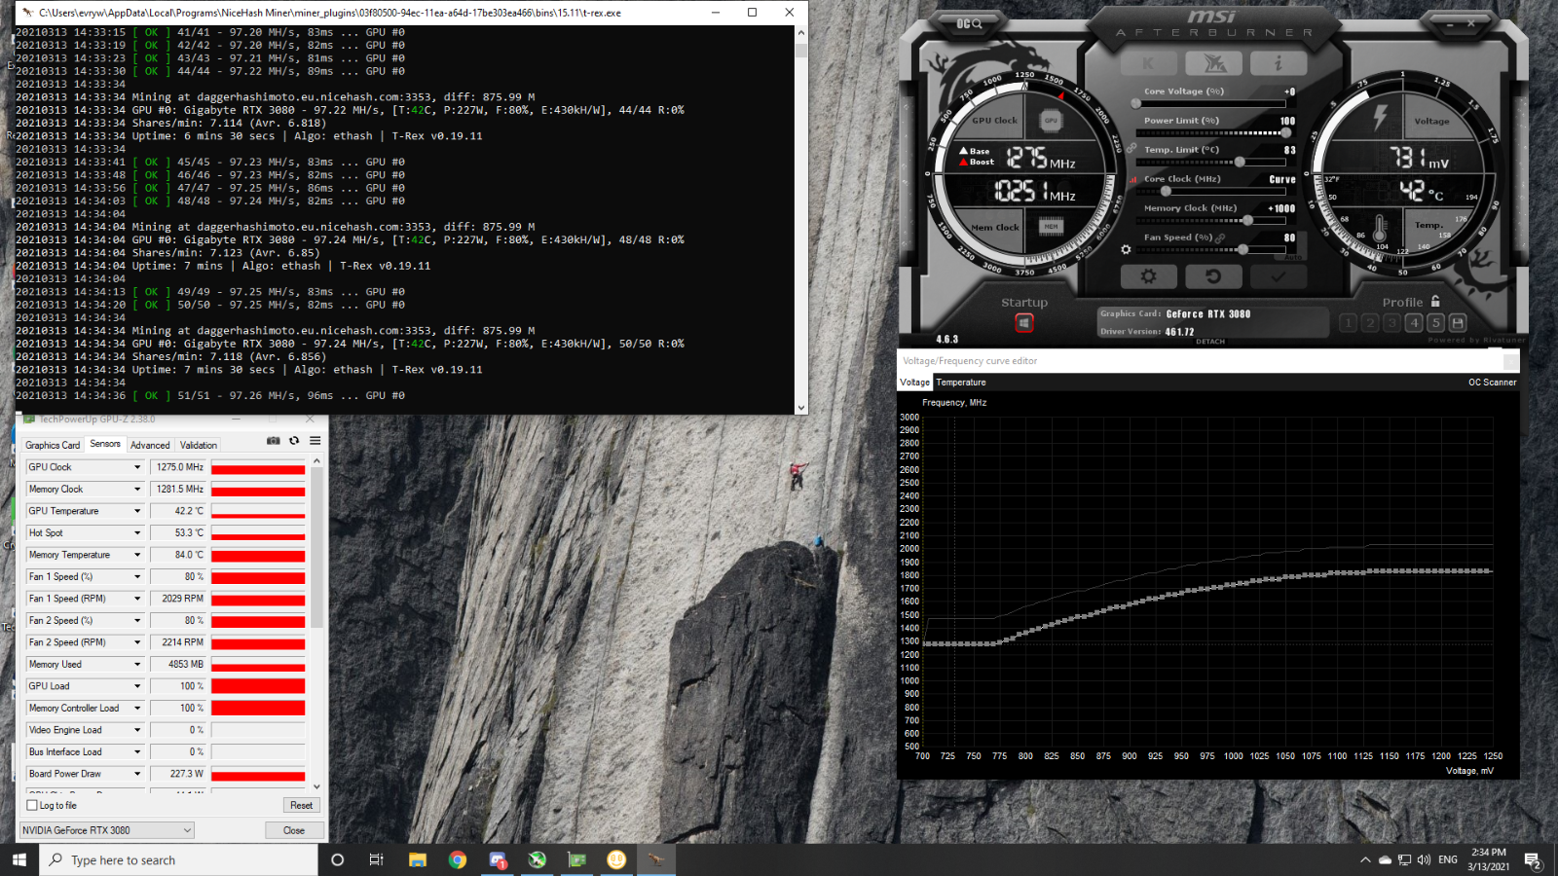Click the Core Clock curve editor bars icon
This screenshot has width=1558, height=876.
pos(1133,180)
